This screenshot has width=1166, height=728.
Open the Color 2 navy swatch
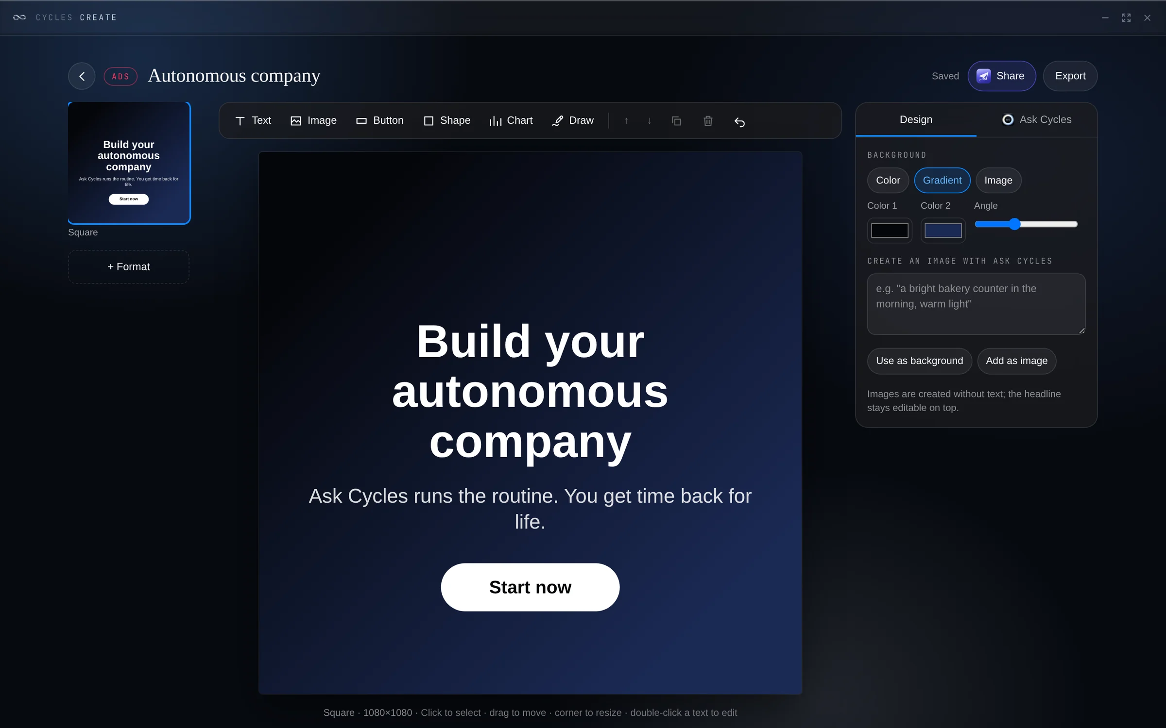point(943,230)
